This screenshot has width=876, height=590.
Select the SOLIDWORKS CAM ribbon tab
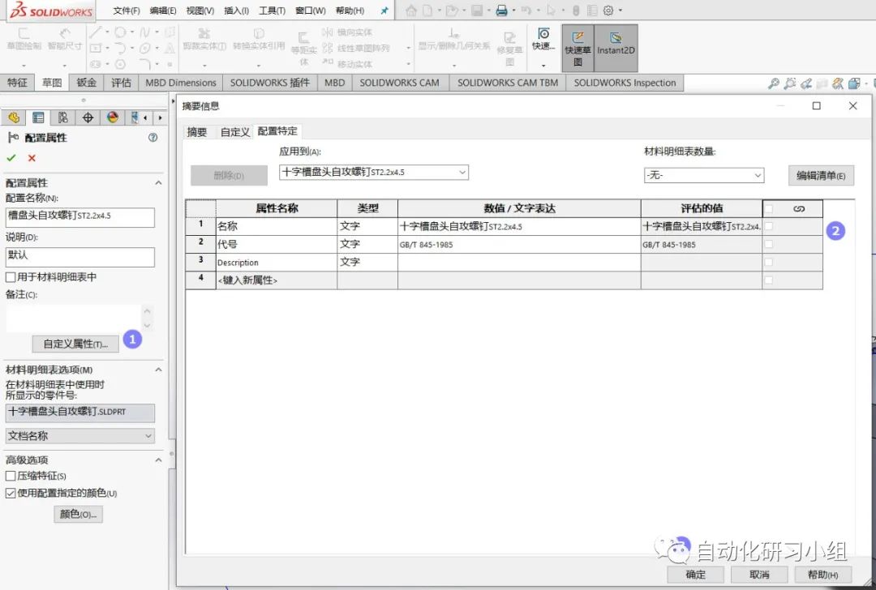399,83
